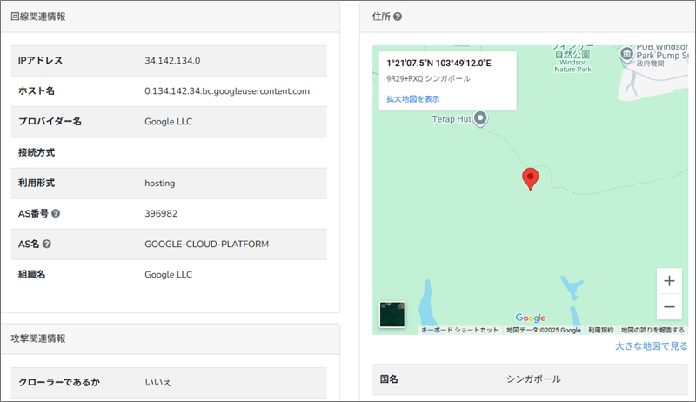Click the IPアドレス row label

pyautogui.click(x=40, y=61)
